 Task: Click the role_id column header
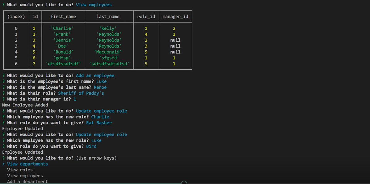[146, 16]
